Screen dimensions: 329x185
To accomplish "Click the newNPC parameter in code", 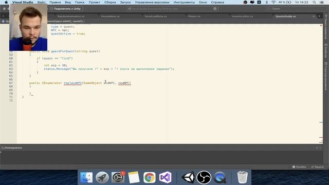I will pos(124,83).
